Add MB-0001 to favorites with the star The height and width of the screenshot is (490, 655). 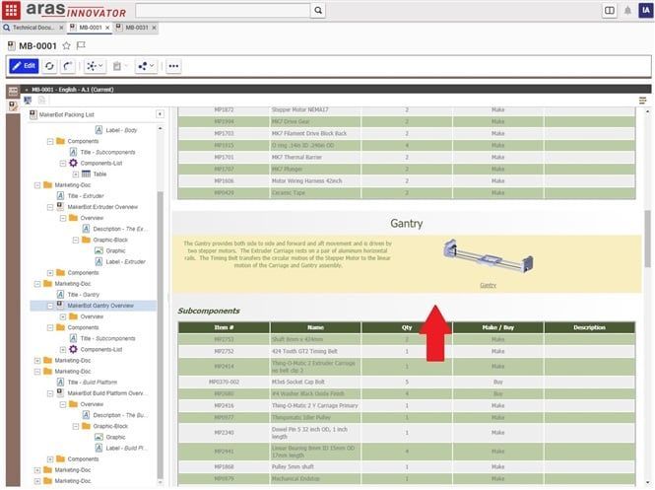66,45
